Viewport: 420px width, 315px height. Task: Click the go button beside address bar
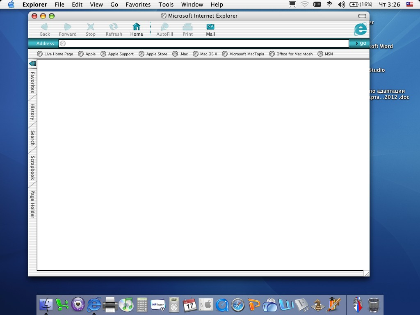(x=360, y=43)
